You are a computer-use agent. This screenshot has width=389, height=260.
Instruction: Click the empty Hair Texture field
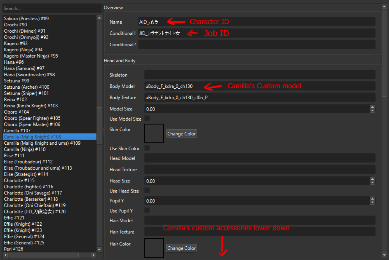tap(260, 232)
